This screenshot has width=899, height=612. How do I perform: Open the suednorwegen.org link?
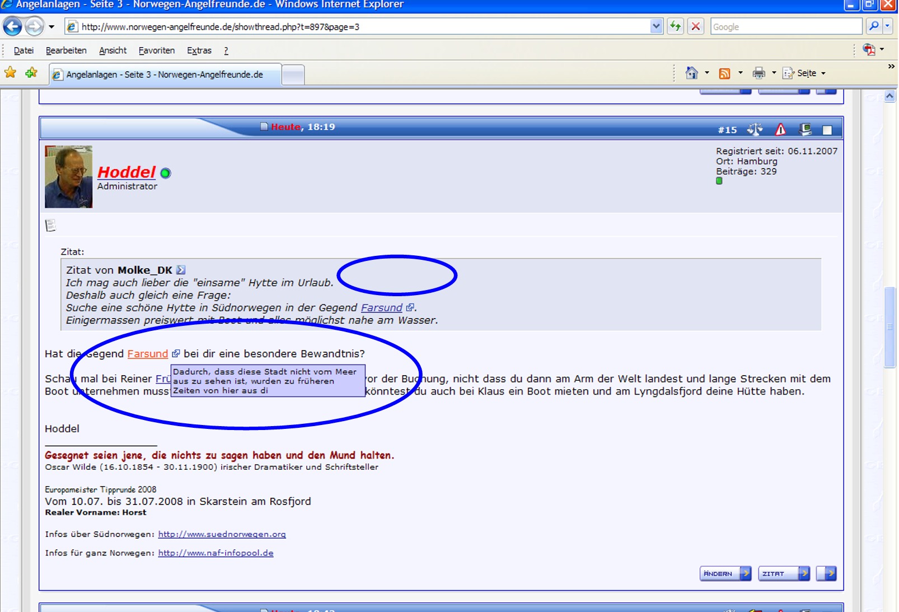pyautogui.click(x=222, y=534)
